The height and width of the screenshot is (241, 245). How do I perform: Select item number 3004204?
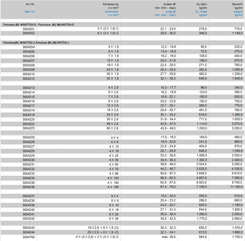coord(28,47)
